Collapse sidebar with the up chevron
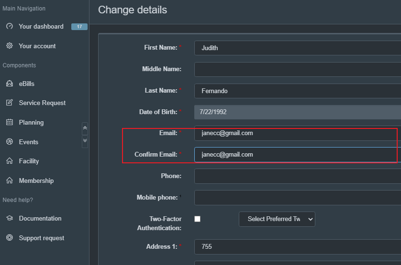Viewport: 401px width, 265px height. click(x=85, y=128)
